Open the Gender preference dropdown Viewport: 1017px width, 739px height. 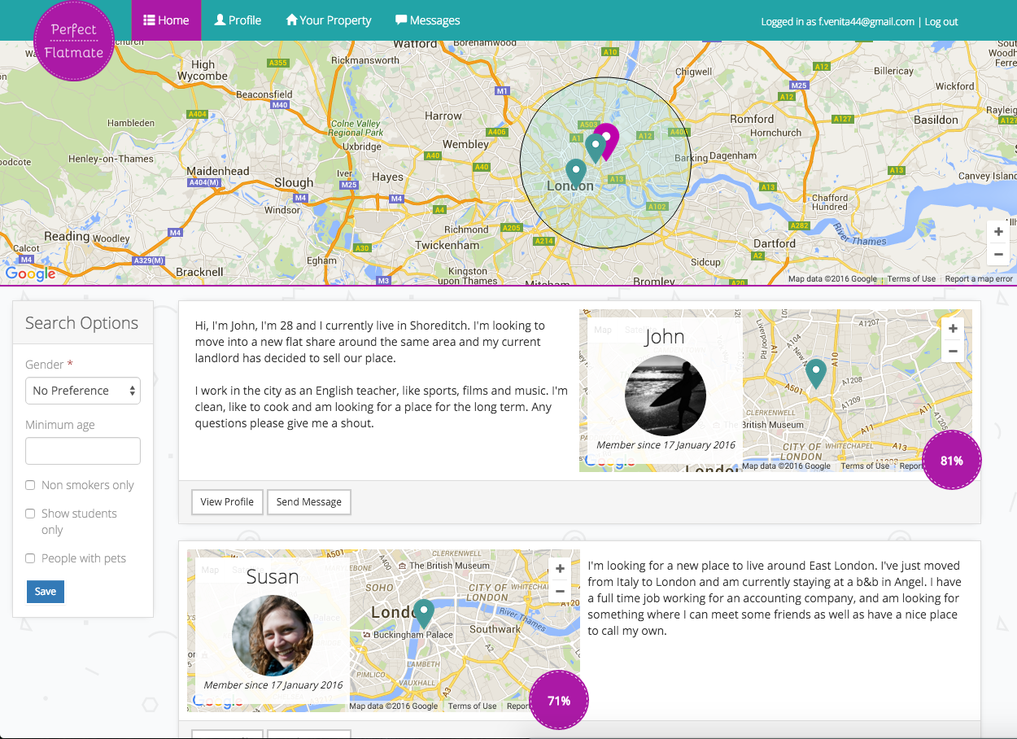[x=83, y=391]
